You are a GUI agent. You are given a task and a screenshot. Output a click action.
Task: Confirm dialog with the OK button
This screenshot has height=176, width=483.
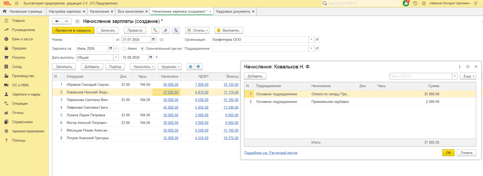[448, 152]
